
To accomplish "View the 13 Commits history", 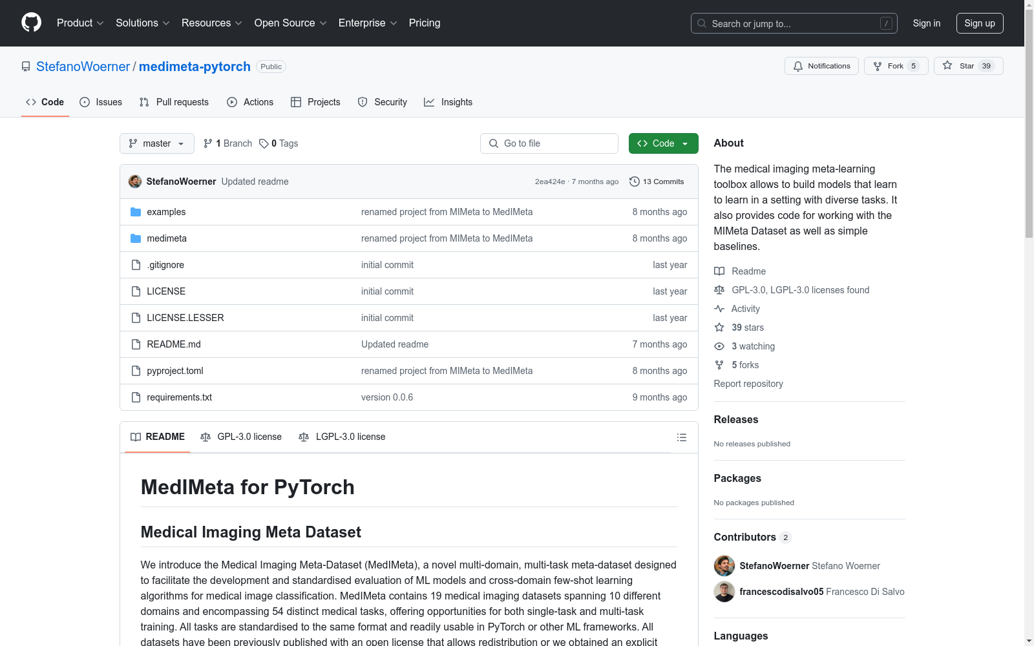I will click(657, 182).
